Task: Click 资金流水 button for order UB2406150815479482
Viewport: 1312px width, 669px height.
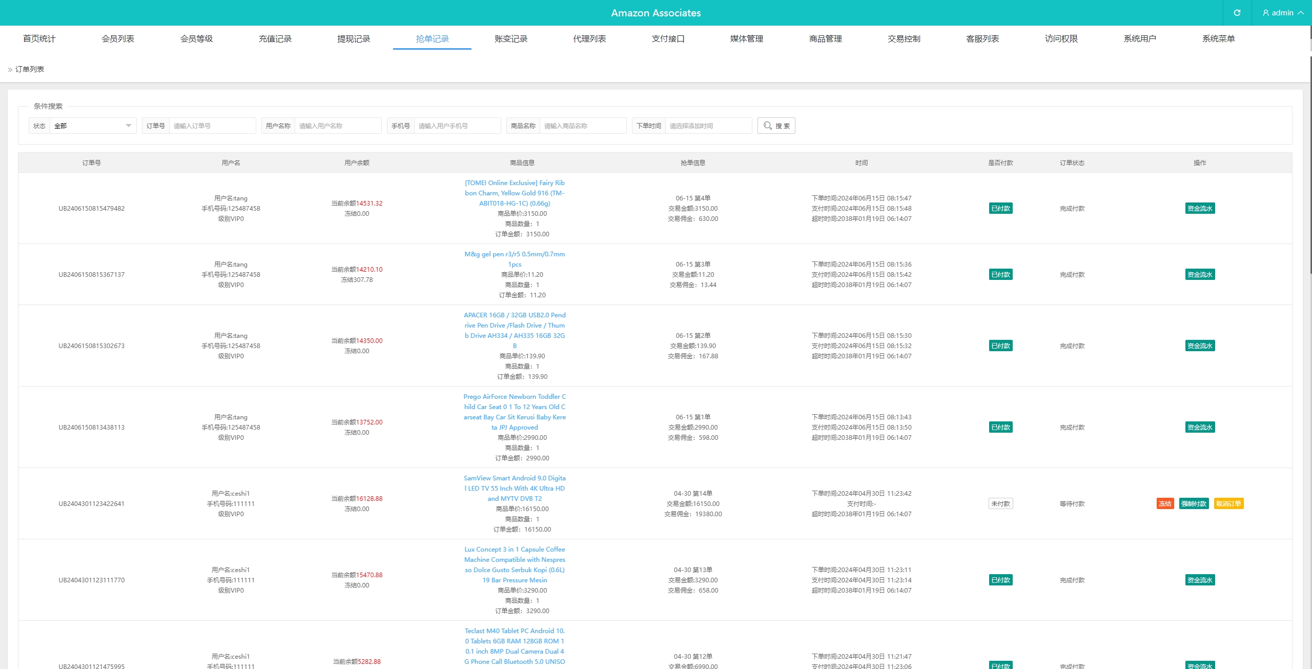Action: [1200, 208]
